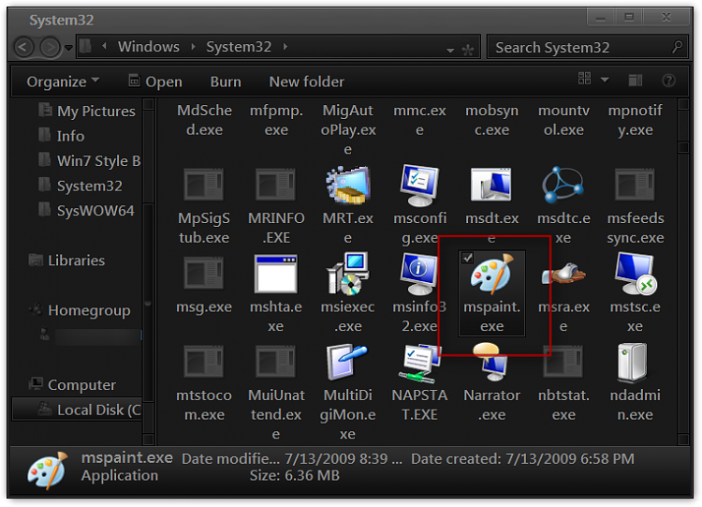Change the view with the views button
This screenshot has width=702, height=507.
point(584,79)
